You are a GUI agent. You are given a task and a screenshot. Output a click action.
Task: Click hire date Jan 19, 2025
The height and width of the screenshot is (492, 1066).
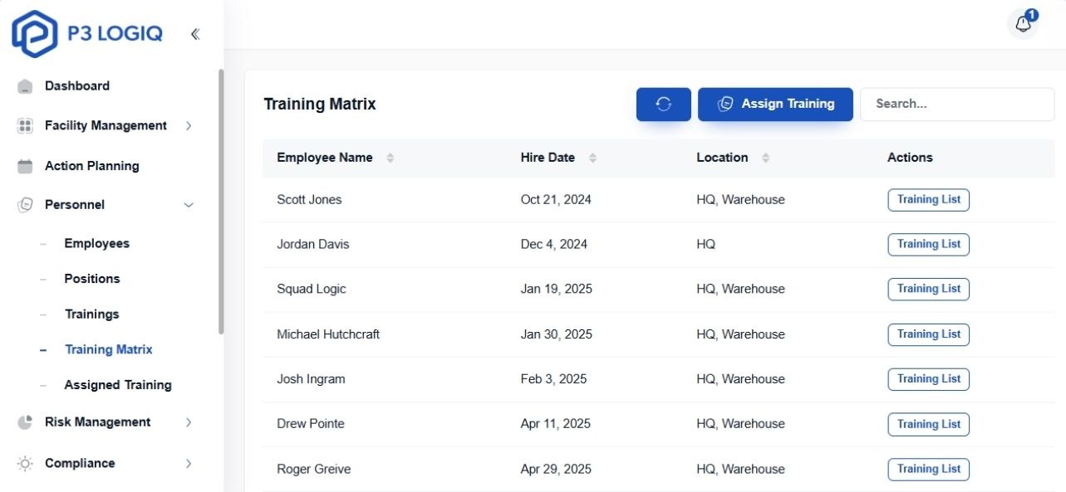click(557, 290)
